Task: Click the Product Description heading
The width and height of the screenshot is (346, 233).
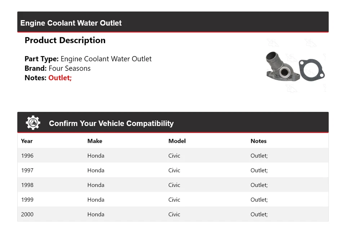Action: (x=65, y=40)
